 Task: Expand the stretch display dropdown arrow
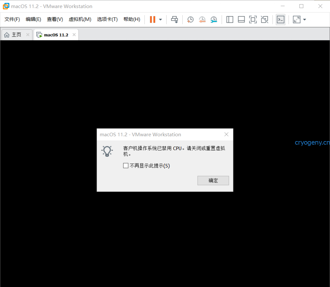click(x=305, y=20)
